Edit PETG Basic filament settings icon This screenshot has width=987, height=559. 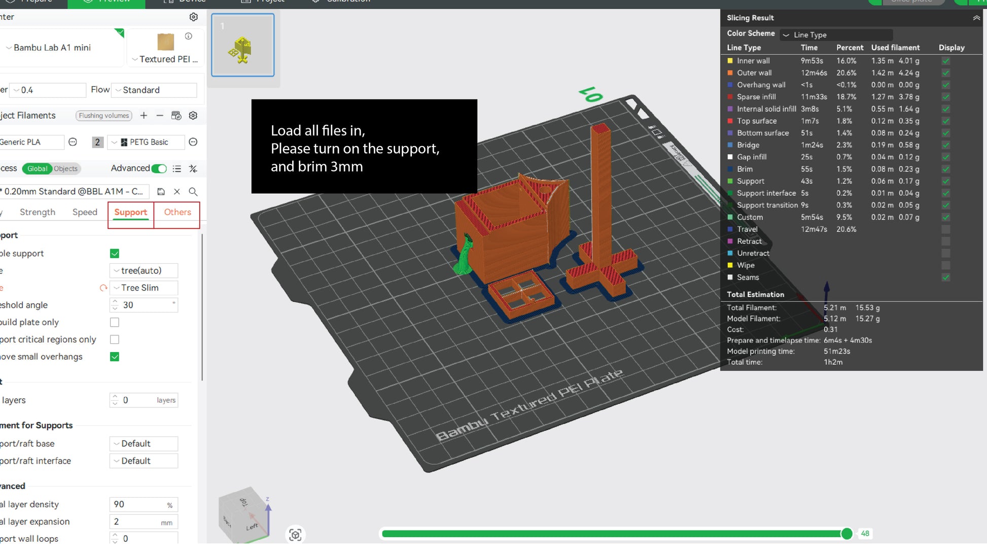click(193, 142)
